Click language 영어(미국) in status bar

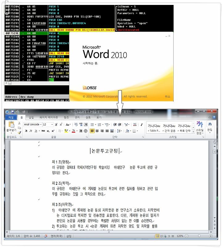pos(56,236)
